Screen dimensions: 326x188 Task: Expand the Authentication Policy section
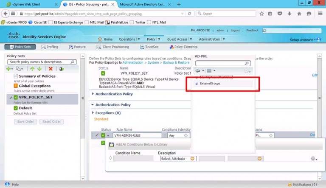pos(93,94)
